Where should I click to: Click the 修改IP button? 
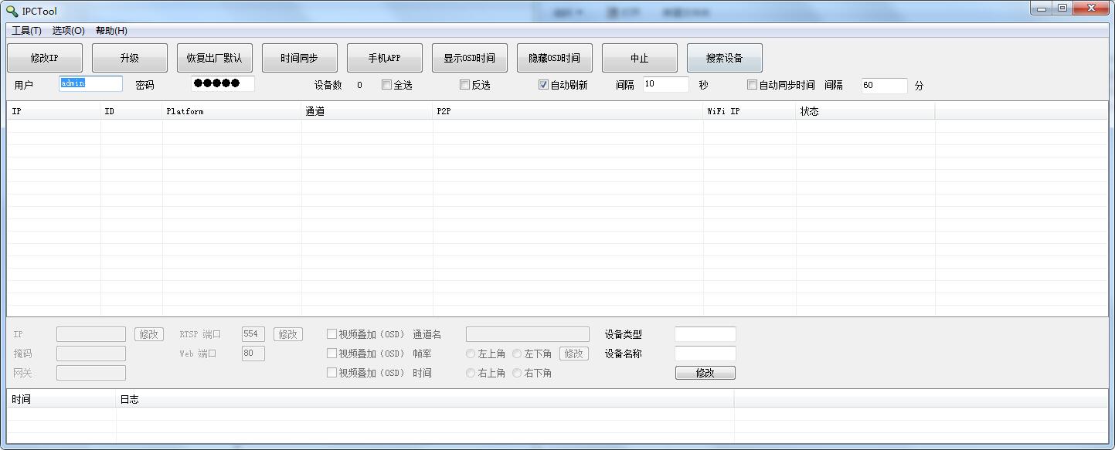coord(45,58)
